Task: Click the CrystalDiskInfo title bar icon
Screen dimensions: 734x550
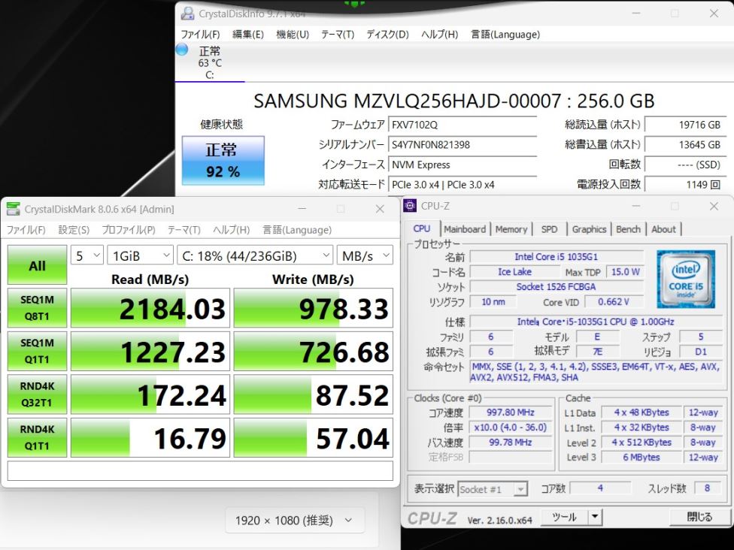Action: pos(188,13)
